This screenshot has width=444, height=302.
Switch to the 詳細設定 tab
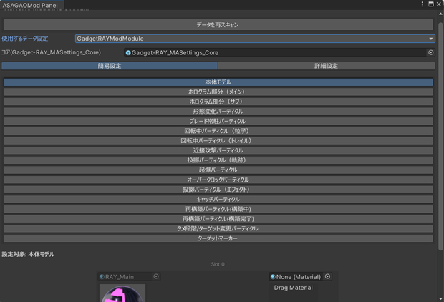[327, 66]
